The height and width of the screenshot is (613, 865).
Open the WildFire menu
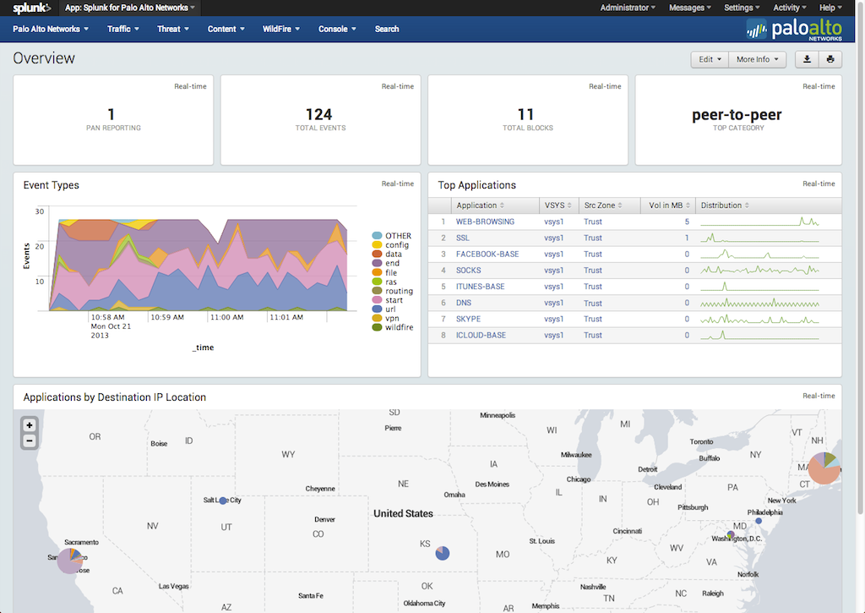click(x=280, y=29)
